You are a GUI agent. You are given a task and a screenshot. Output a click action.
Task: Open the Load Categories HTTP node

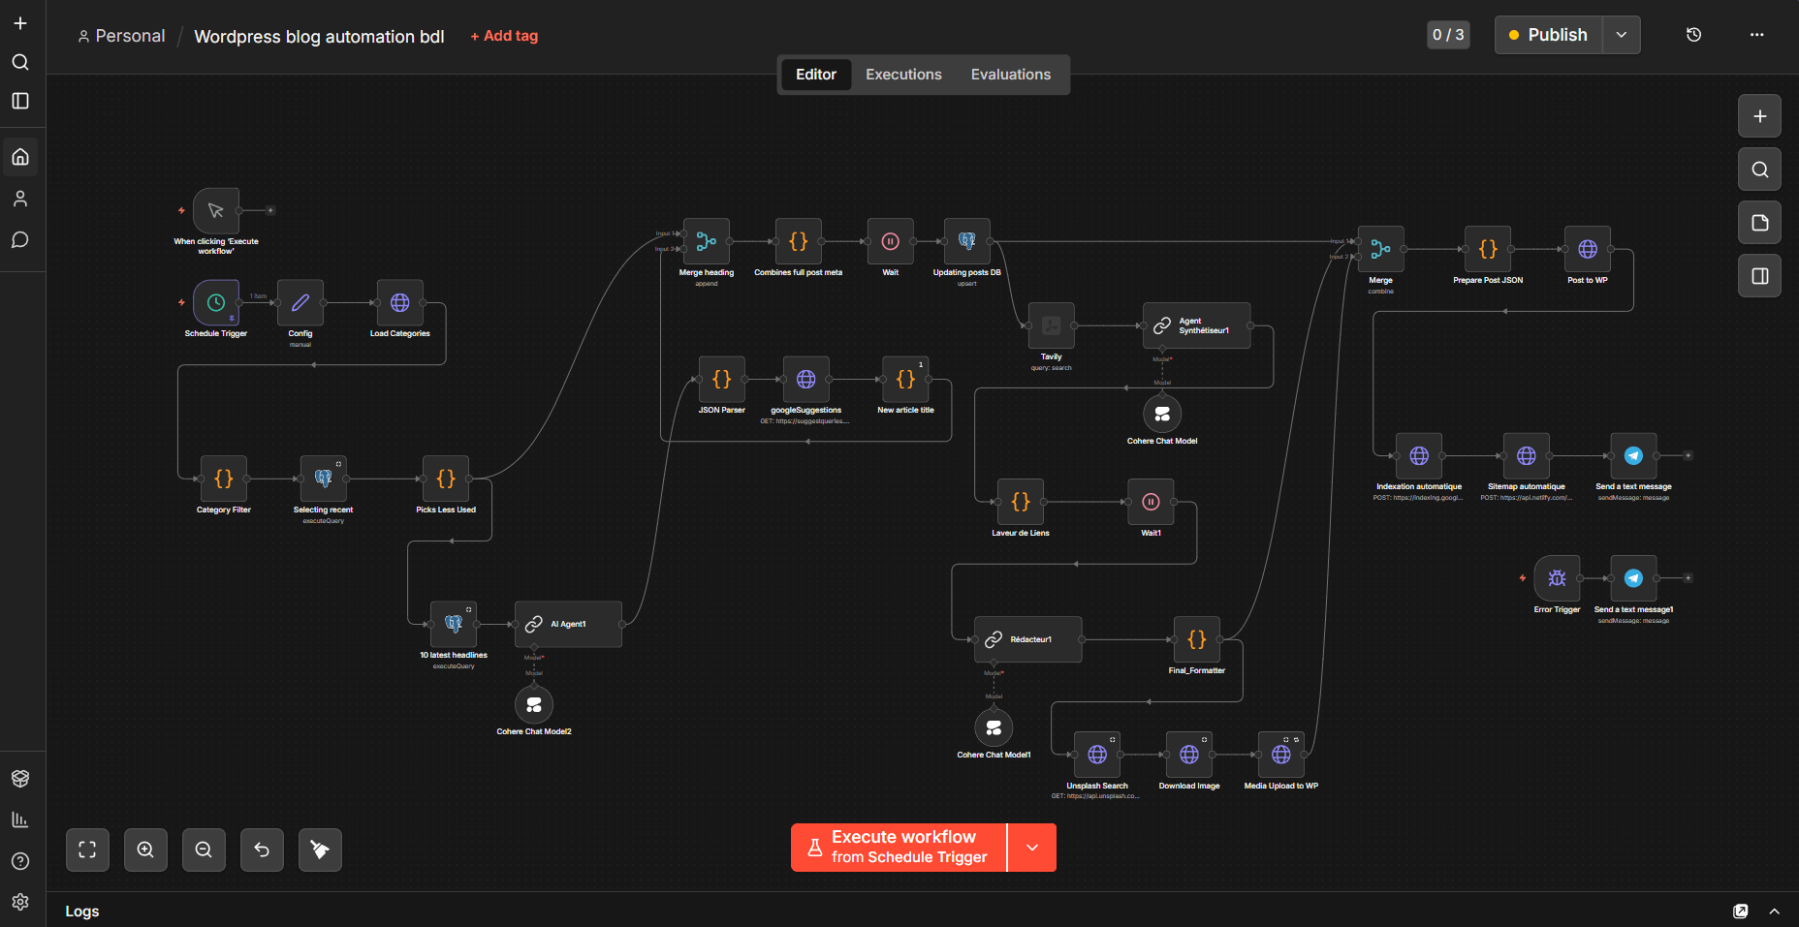399,303
